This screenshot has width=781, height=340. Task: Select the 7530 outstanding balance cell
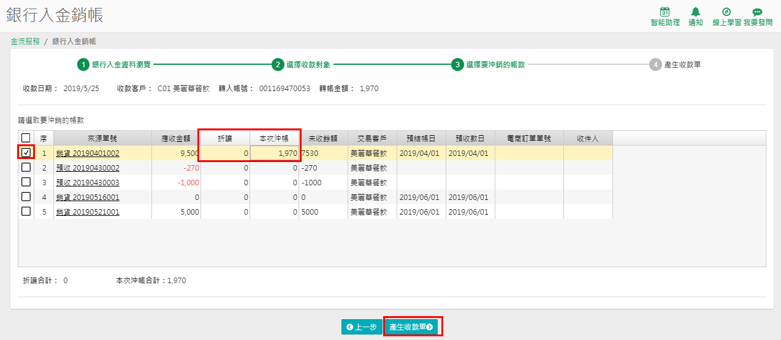[x=323, y=153]
